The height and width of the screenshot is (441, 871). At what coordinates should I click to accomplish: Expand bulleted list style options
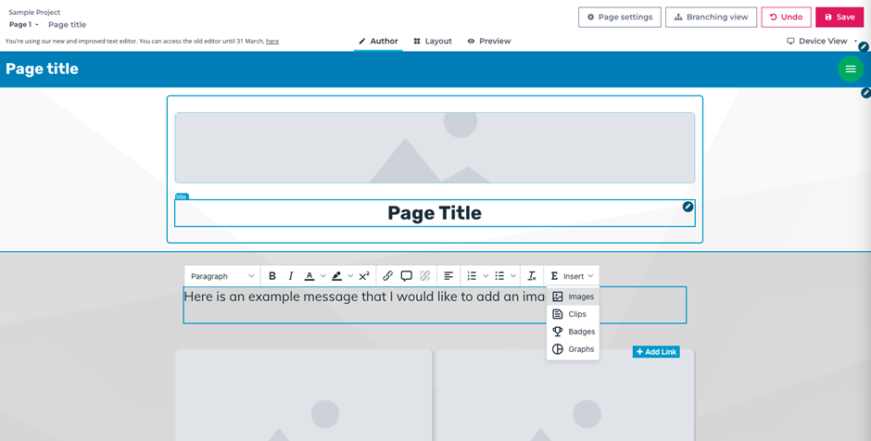(513, 276)
